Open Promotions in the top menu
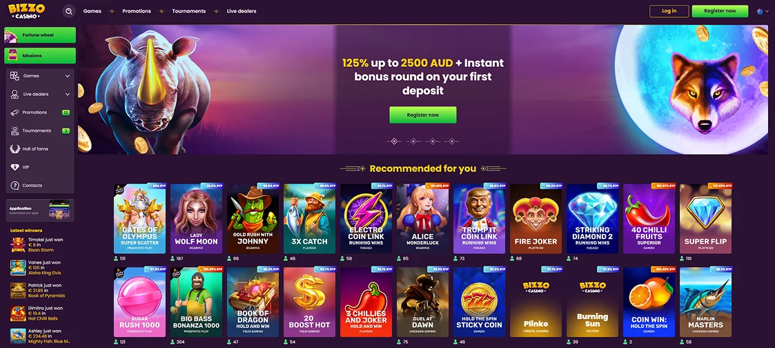This screenshot has width=775, height=348. pos(137,11)
